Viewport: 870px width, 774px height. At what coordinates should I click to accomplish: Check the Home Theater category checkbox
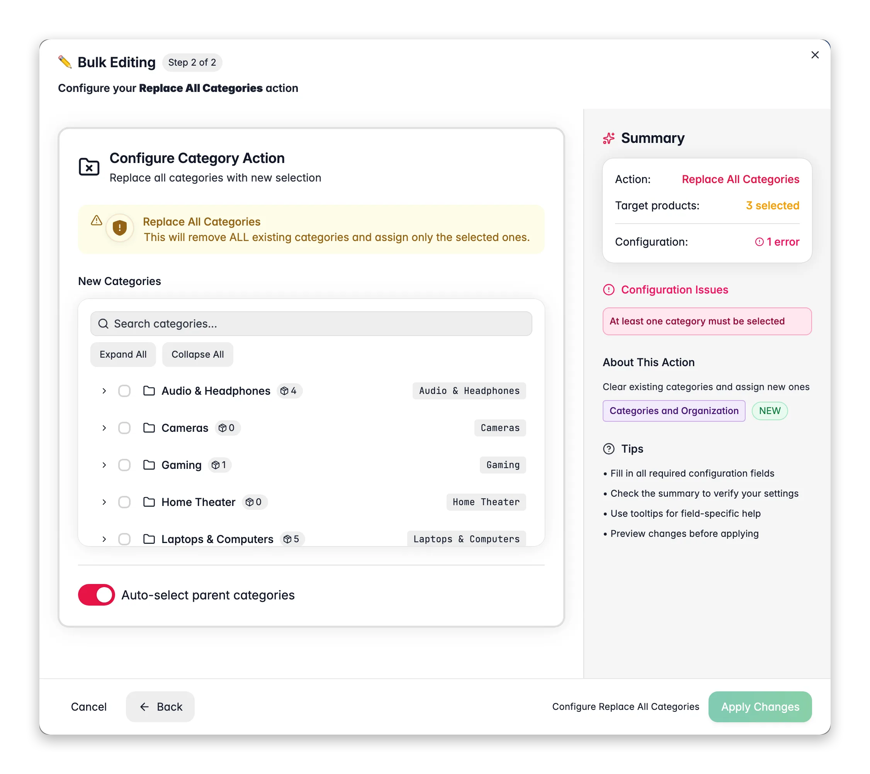coord(124,502)
